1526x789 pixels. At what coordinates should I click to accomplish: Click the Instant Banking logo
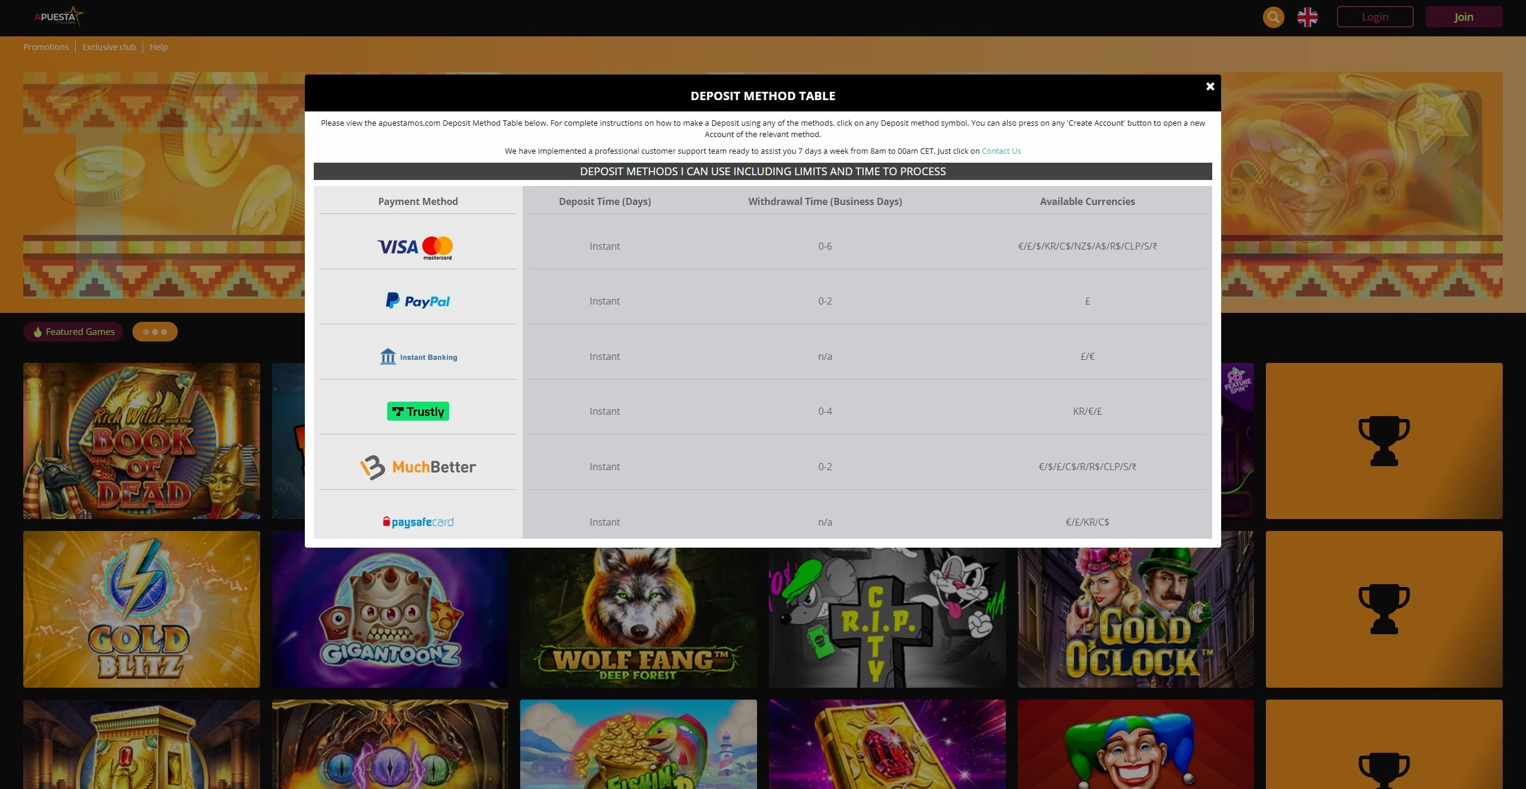(x=418, y=356)
